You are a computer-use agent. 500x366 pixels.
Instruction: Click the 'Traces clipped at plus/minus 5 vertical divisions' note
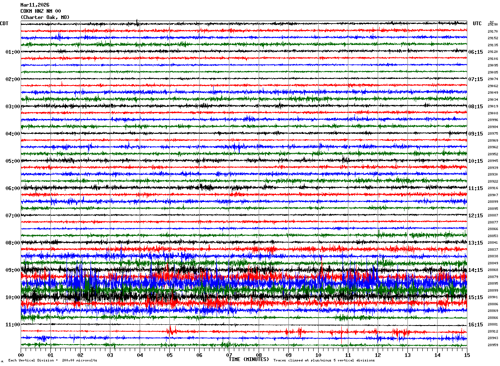(x=324, y=361)
